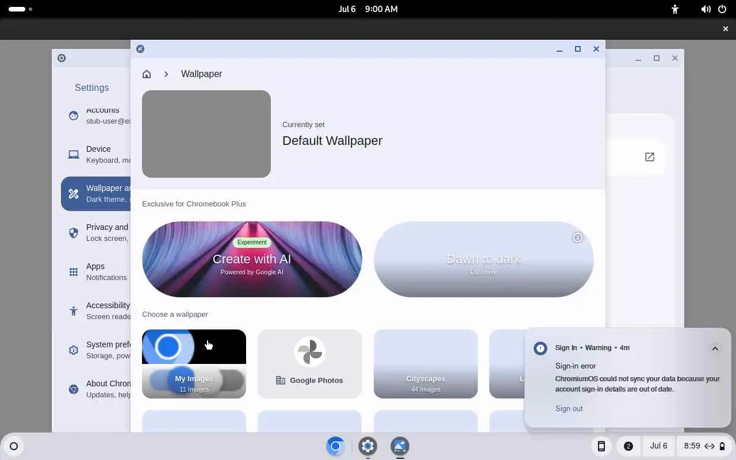Open the Jul 6 calendar button

coord(659,446)
